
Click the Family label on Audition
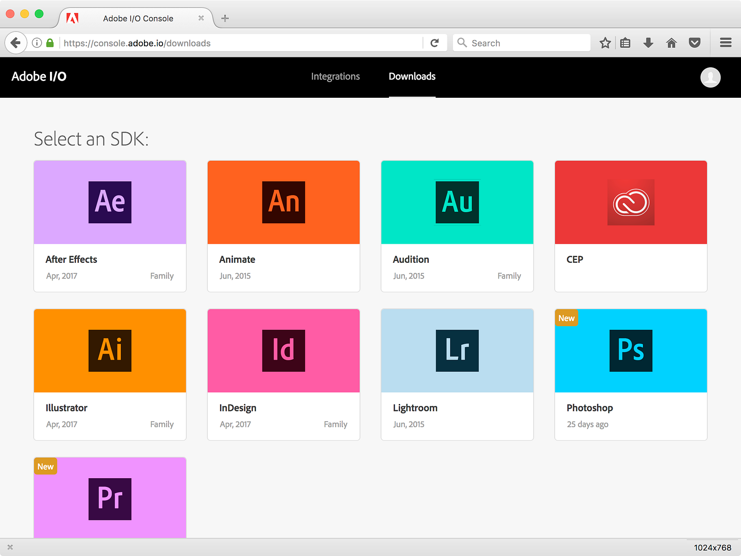pos(509,276)
